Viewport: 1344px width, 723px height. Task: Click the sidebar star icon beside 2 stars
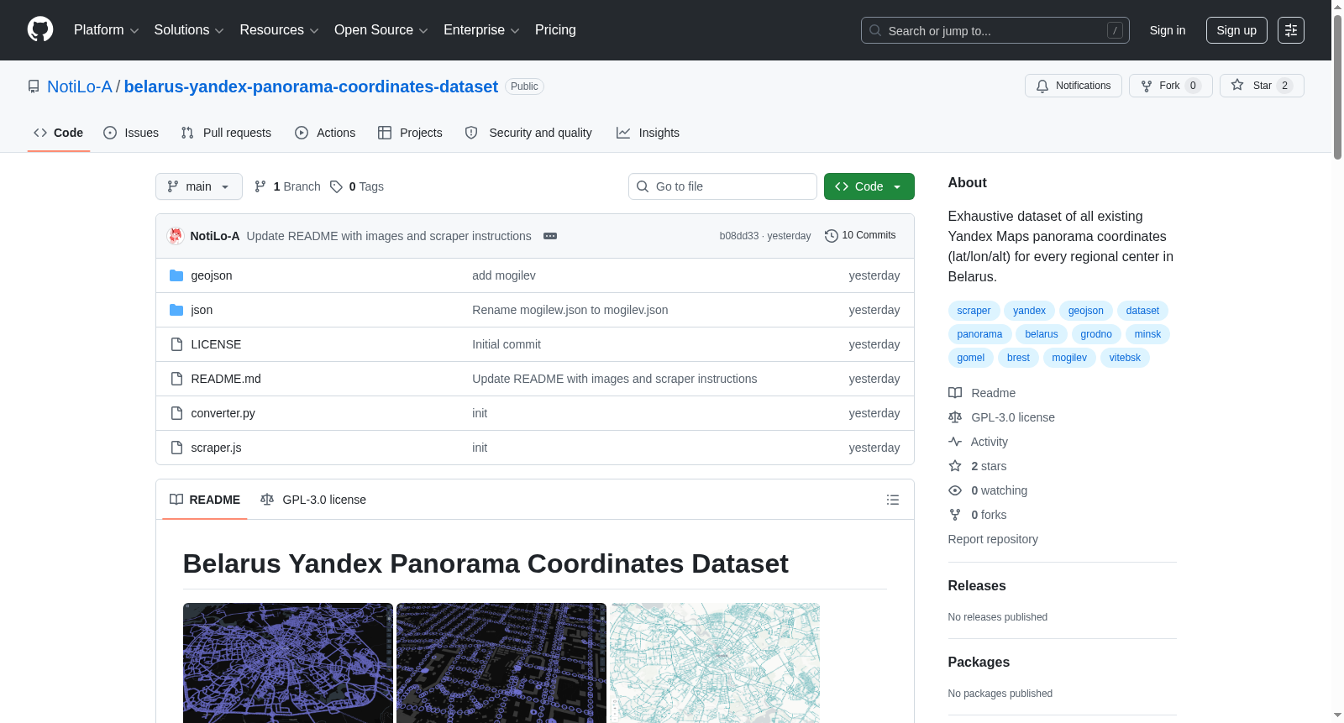(955, 466)
